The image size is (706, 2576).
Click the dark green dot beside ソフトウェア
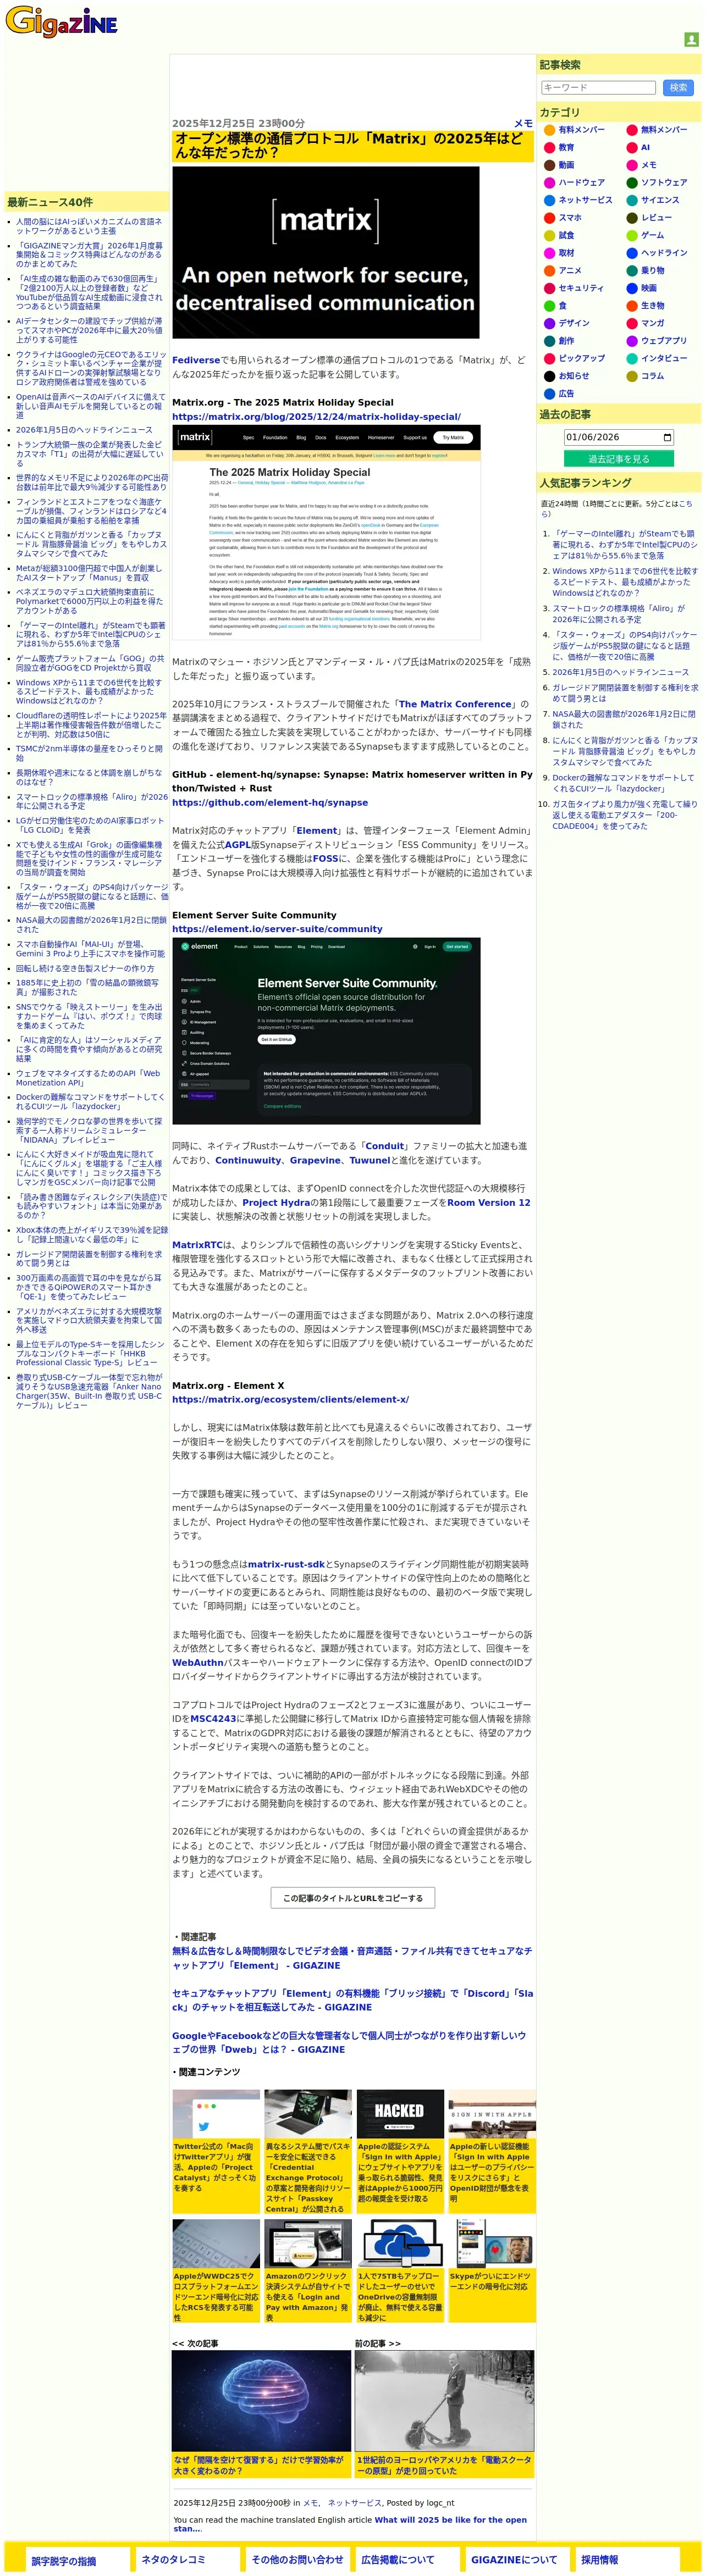tap(632, 183)
